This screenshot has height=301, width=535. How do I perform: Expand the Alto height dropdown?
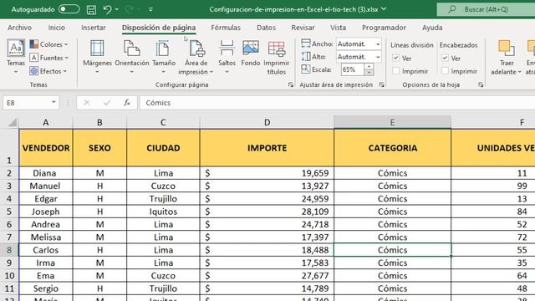[x=378, y=57]
